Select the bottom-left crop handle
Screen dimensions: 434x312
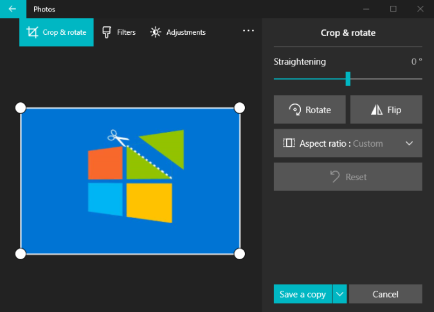click(x=21, y=253)
